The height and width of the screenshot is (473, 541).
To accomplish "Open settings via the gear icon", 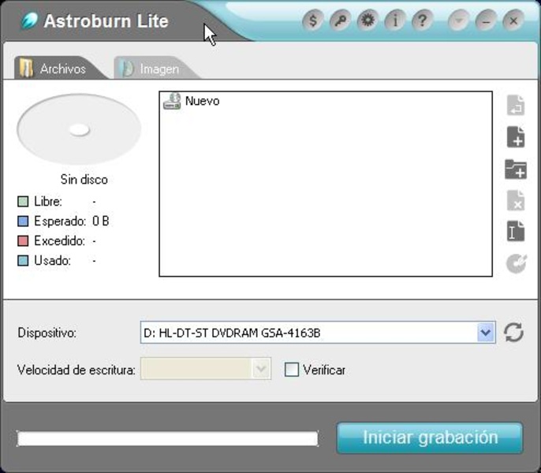I will coord(368,20).
